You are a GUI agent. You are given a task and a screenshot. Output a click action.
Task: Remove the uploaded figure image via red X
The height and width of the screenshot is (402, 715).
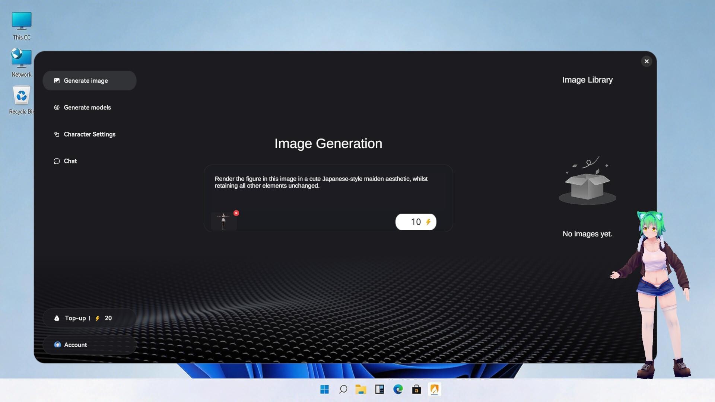[x=236, y=213]
